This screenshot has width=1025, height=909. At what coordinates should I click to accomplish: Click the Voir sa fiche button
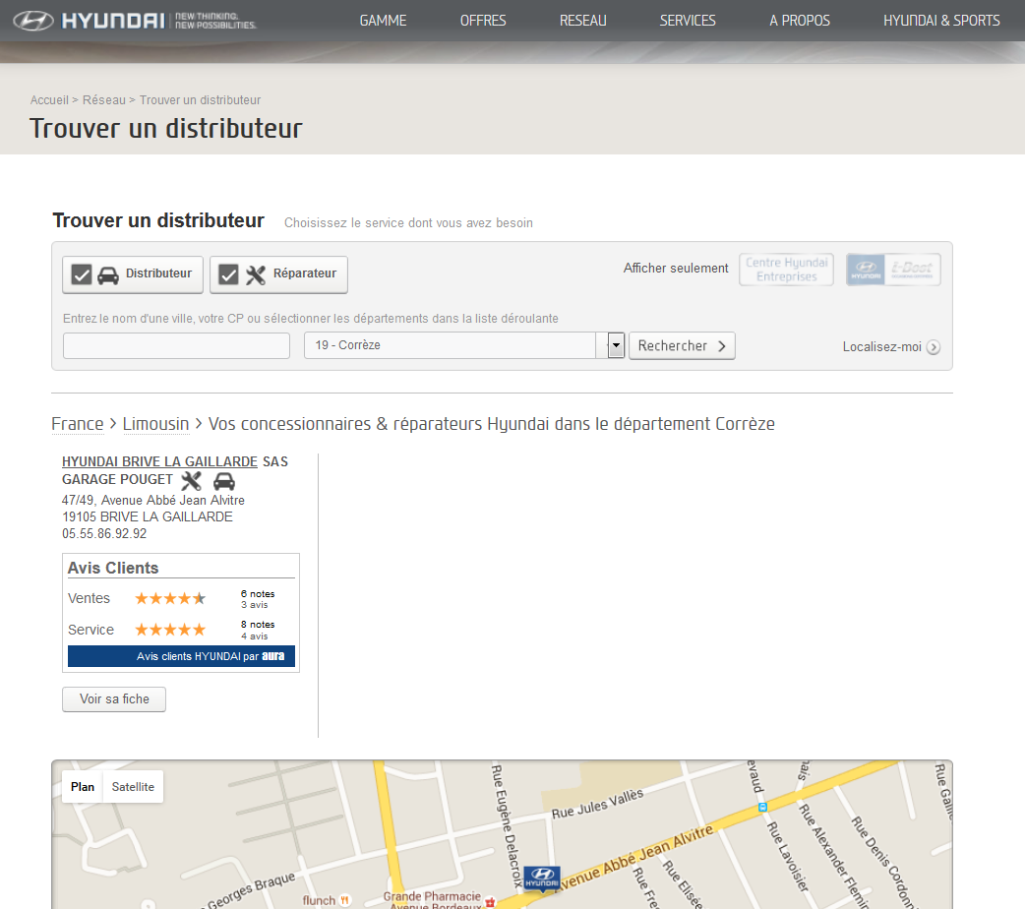[114, 699]
